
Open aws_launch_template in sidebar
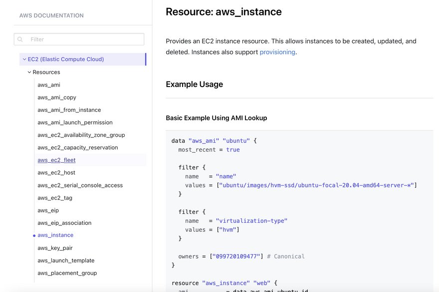tap(66, 261)
